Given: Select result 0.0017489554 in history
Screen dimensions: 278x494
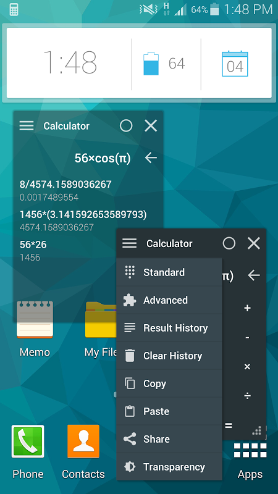Looking at the screenshot, I should tap(49, 198).
